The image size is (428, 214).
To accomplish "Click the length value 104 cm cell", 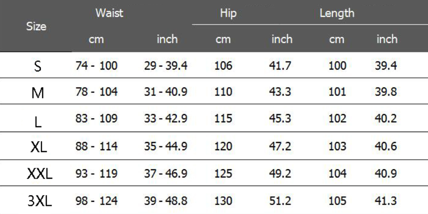I will click(x=337, y=173).
